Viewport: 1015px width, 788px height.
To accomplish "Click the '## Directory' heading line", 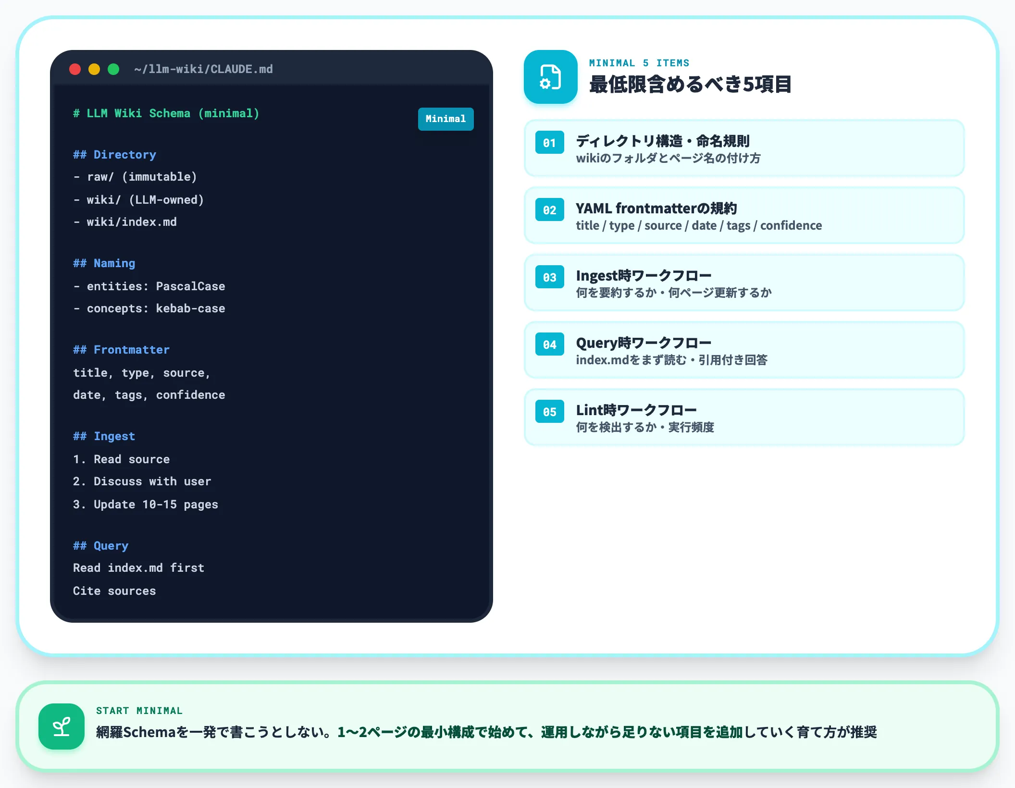I will point(114,155).
